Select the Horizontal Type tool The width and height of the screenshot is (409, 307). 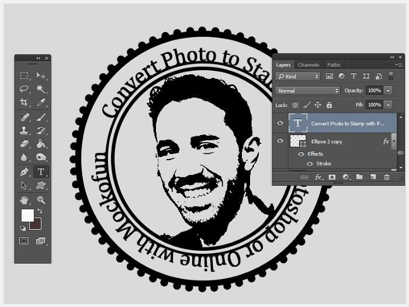pyautogui.click(x=41, y=172)
